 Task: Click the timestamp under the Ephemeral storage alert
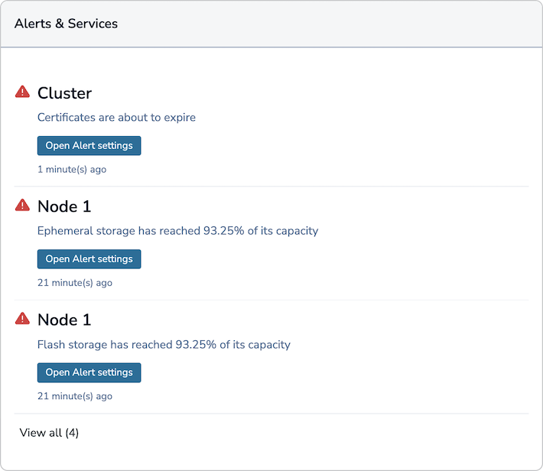point(75,282)
